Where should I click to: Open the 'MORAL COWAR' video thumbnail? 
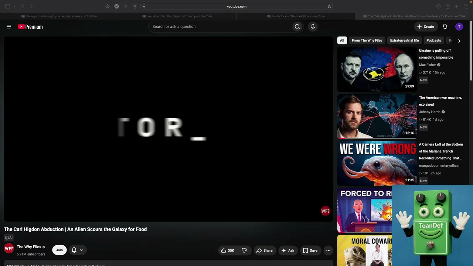pyautogui.click(x=364, y=250)
